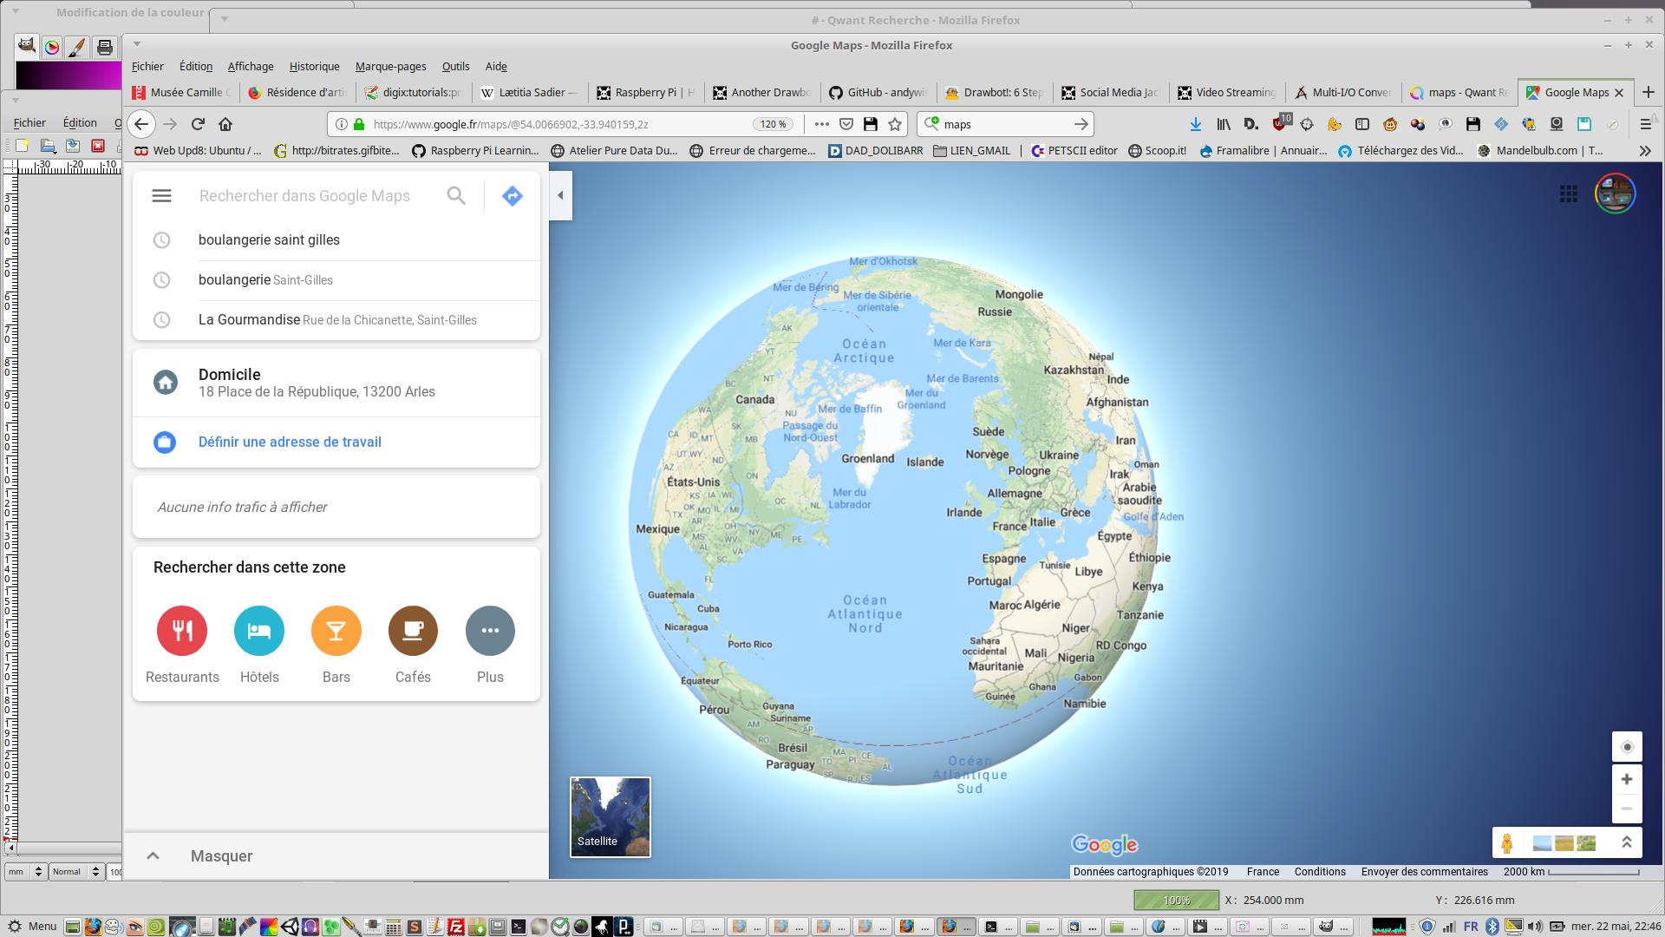Expand the imagery strip chevron
The image size is (1665, 937).
(x=1627, y=842)
